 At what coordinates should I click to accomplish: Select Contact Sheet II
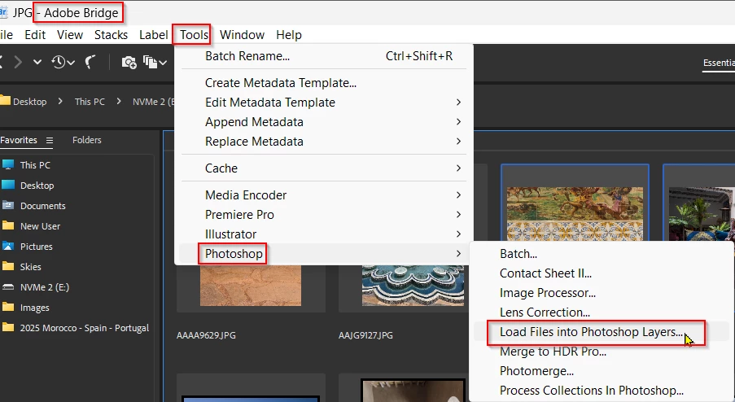tap(602, 273)
